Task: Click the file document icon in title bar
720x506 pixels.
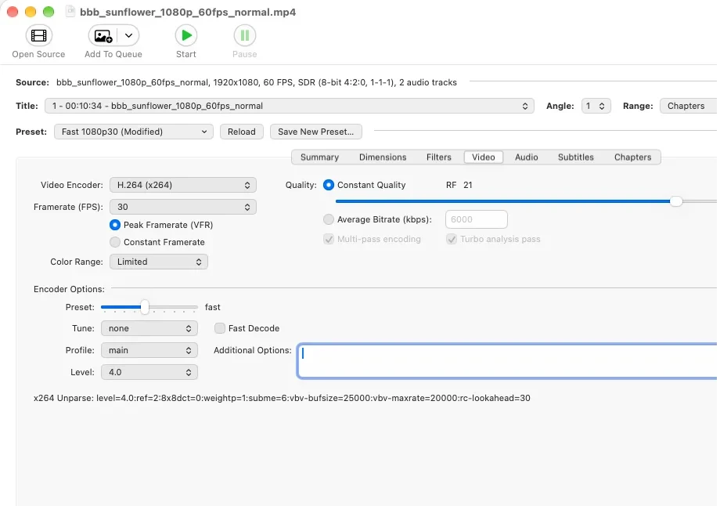Action: tap(70, 11)
